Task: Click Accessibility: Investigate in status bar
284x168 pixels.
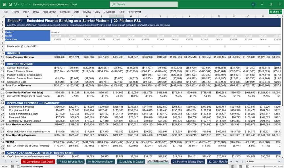Action: pos(30,167)
